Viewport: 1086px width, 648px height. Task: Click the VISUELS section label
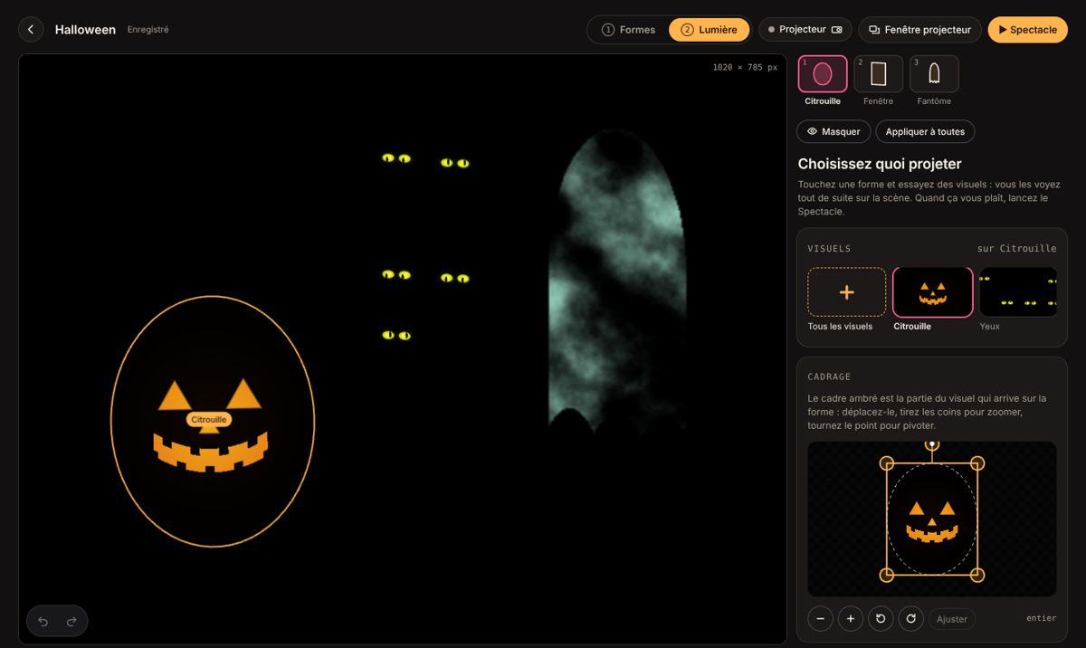coord(829,248)
